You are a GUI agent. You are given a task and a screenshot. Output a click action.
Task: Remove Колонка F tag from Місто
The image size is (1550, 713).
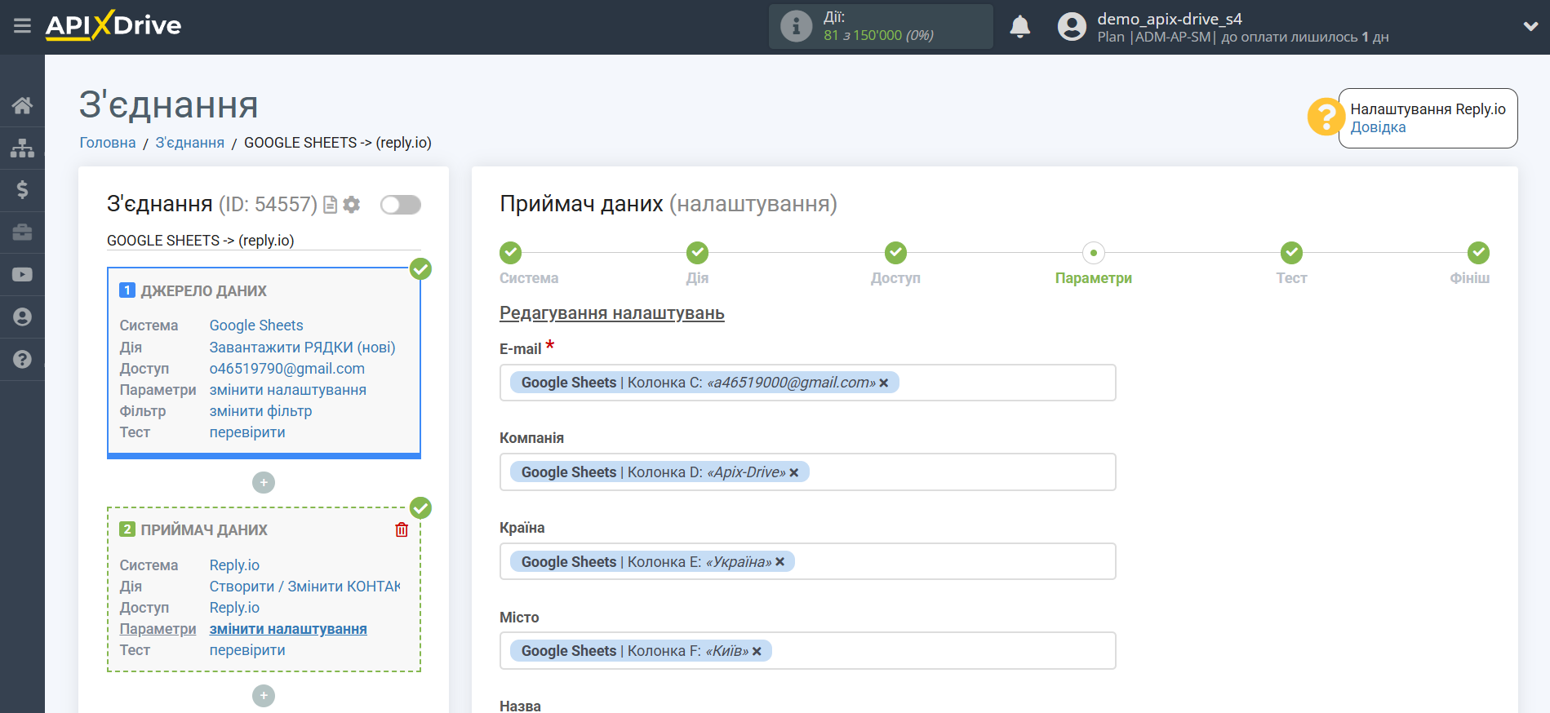pyautogui.click(x=757, y=652)
